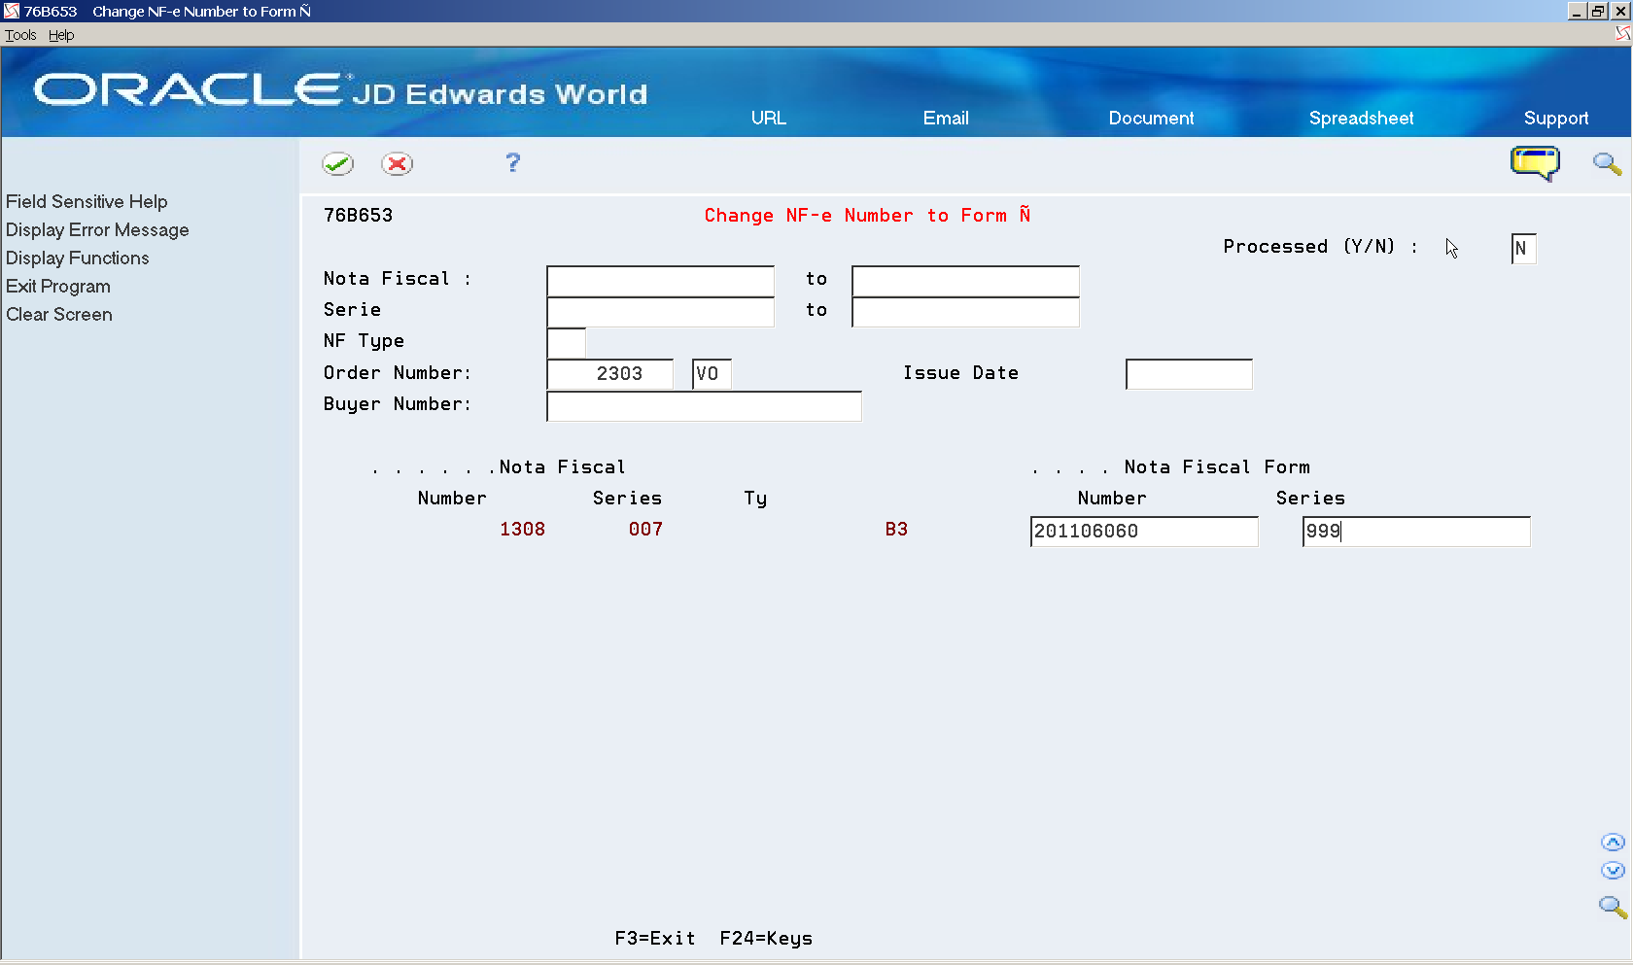Open help using the question mark icon
The width and height of the screenshot is (1633, 965).
point(512,163)
